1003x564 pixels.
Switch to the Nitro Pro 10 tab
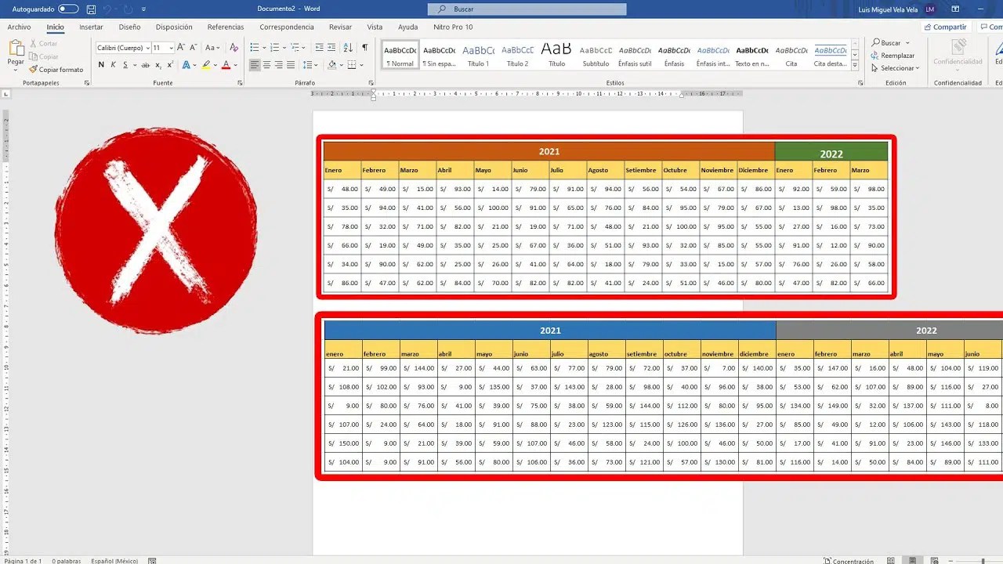pyautogui.click(x=453, y=27)
